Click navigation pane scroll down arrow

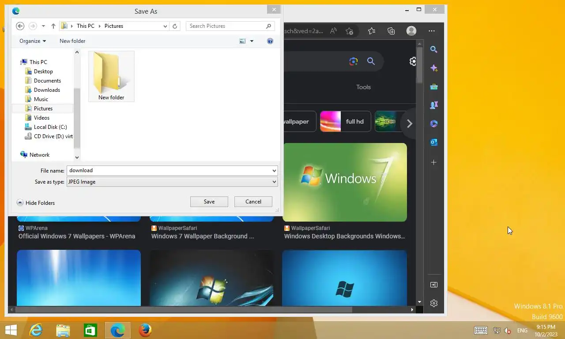tap(77, 157)
